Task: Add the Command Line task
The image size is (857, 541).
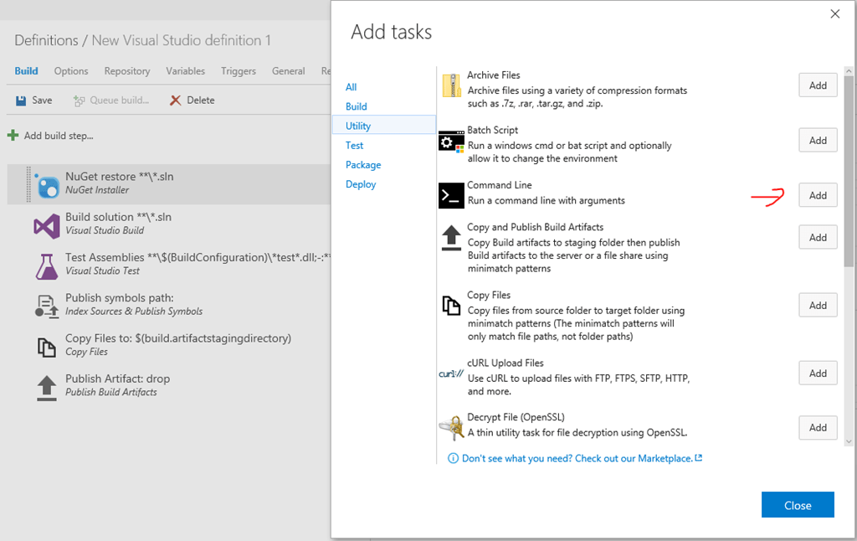Action: click(x=818, y=195)
